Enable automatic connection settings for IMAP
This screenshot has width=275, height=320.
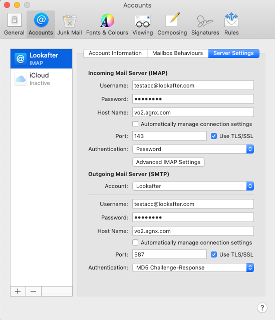pos(135,124)
